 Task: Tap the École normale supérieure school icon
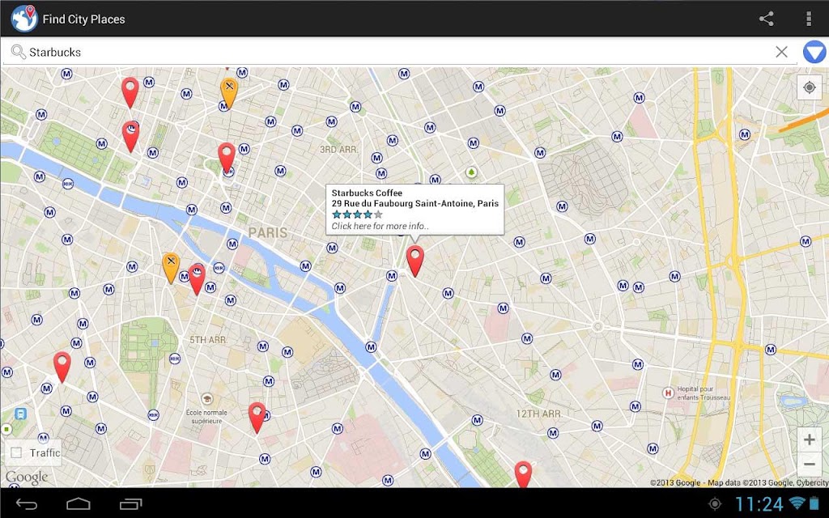point(207,398)
